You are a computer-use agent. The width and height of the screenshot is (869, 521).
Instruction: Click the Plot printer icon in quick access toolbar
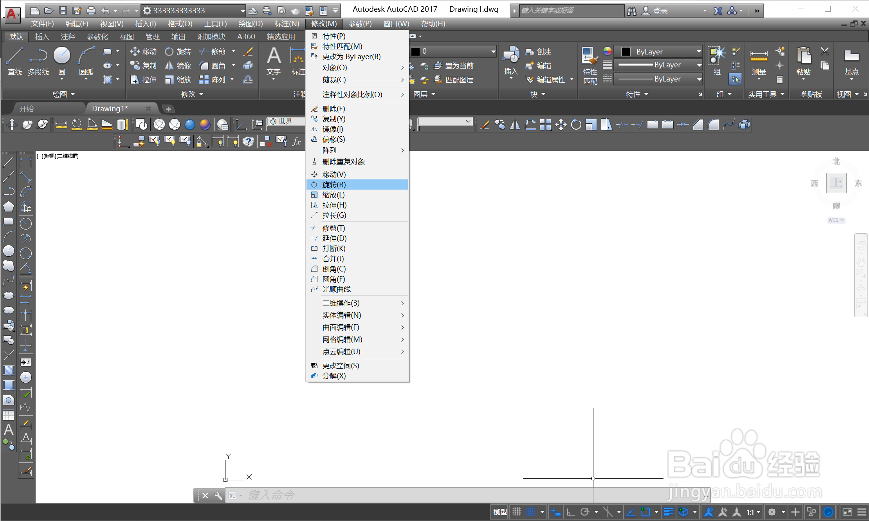tap(91, 11)
